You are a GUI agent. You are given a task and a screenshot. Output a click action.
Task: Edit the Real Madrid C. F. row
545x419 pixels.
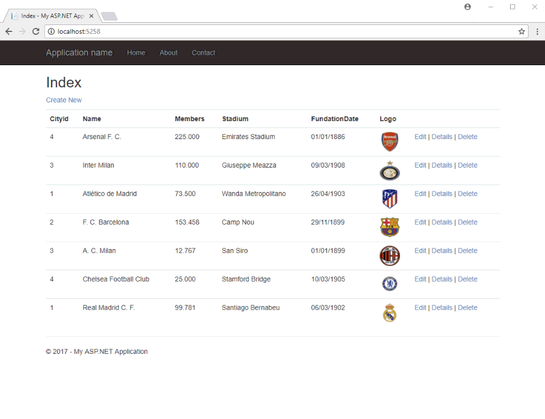[x=420, y=308]
